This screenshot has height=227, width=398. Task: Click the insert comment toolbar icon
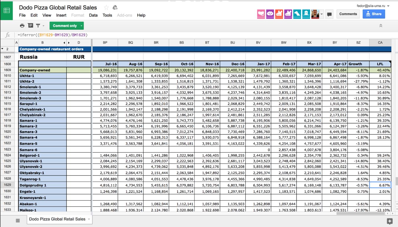30,26
